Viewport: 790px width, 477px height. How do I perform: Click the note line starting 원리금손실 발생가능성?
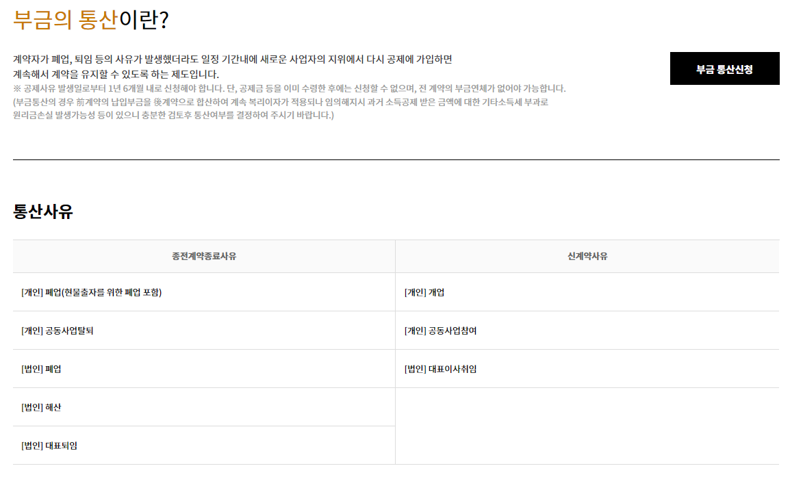click(x=173, y=115)
